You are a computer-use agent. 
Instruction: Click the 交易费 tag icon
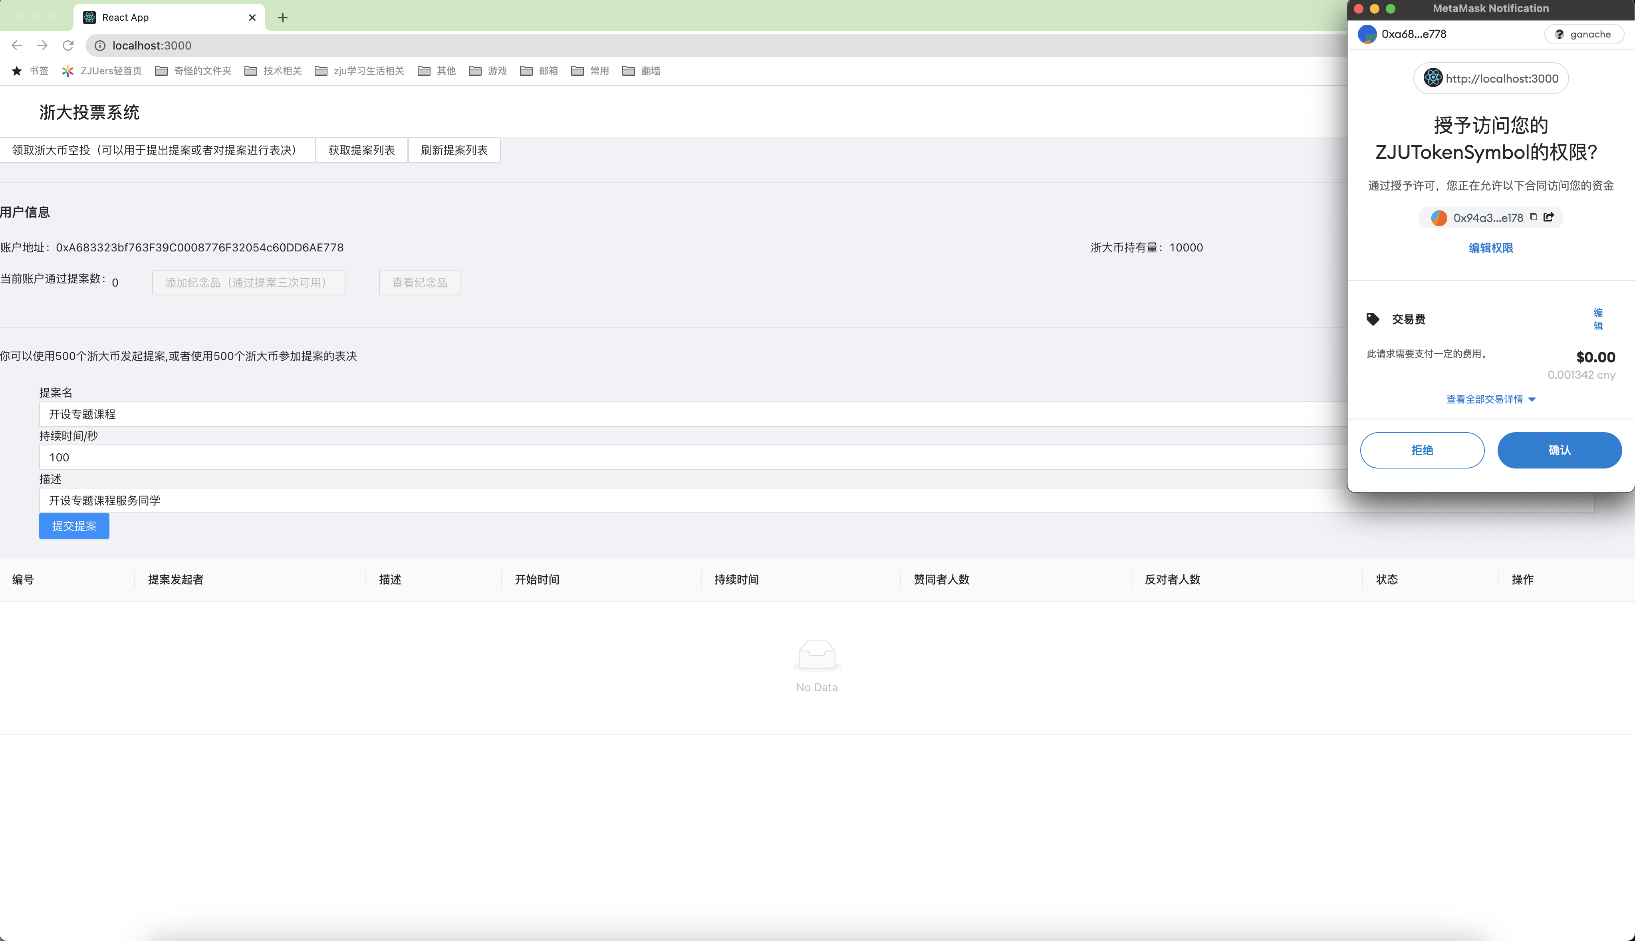click(x=1372, y=318)
